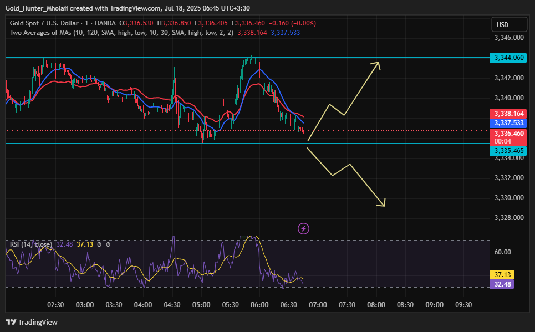Click the 08:00 time axis label

point(376,305)
